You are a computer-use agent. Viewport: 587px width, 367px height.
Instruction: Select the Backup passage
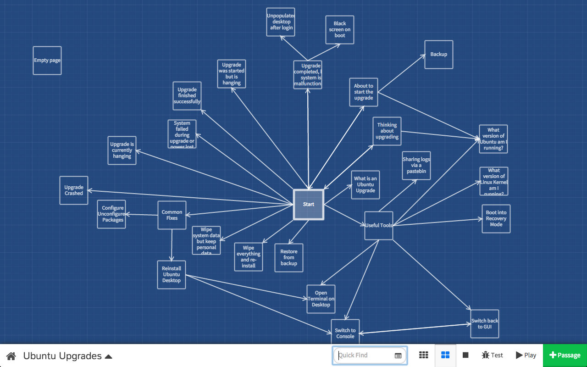(x=439, y=55)
